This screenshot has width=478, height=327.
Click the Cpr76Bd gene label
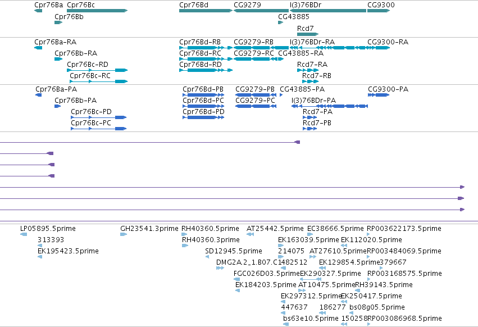(x=194, y=5)
